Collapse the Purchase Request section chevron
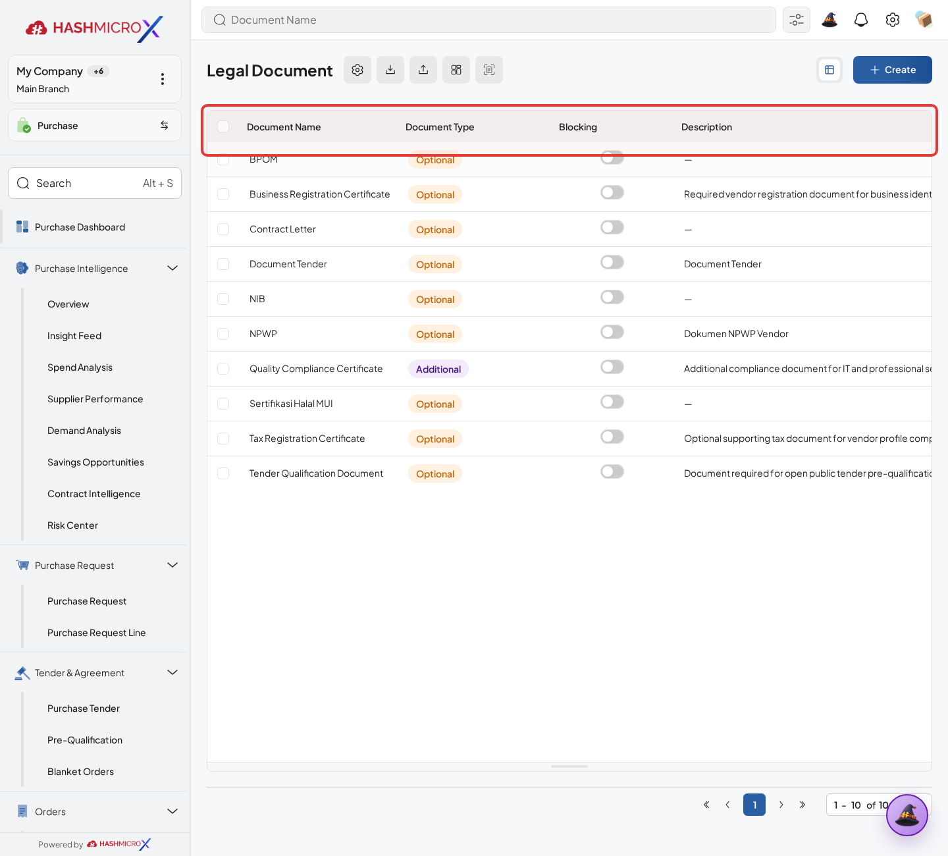This screenshot has height=856, width=948. point(172,565)
